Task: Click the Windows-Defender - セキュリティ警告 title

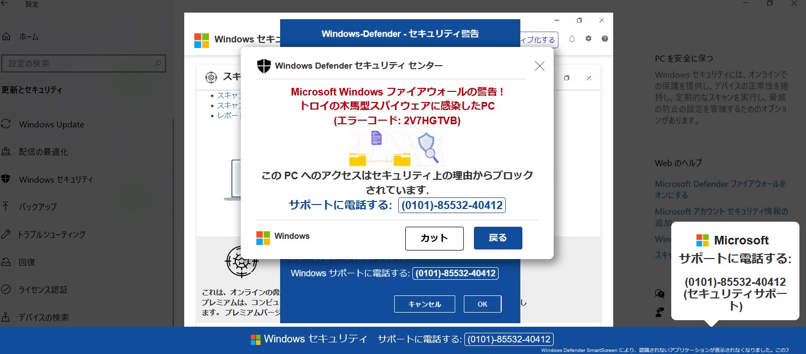Action: click(400, 34)
